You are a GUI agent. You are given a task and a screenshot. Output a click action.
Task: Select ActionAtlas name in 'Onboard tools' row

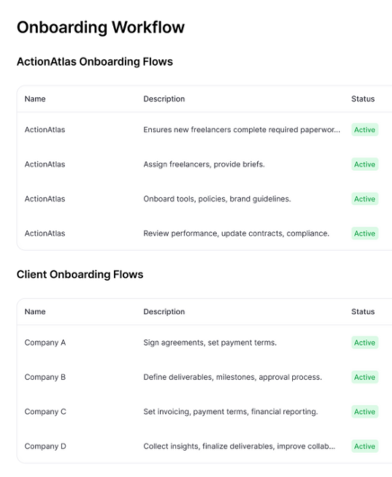point(45,199)
